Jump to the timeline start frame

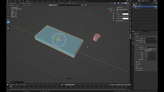(66, 85)
